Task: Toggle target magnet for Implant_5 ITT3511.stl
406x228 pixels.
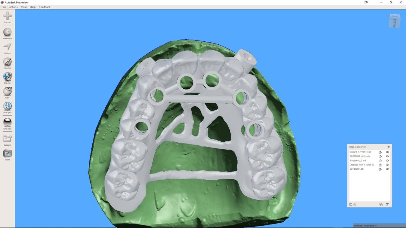Action: click(x=380, y=152)
